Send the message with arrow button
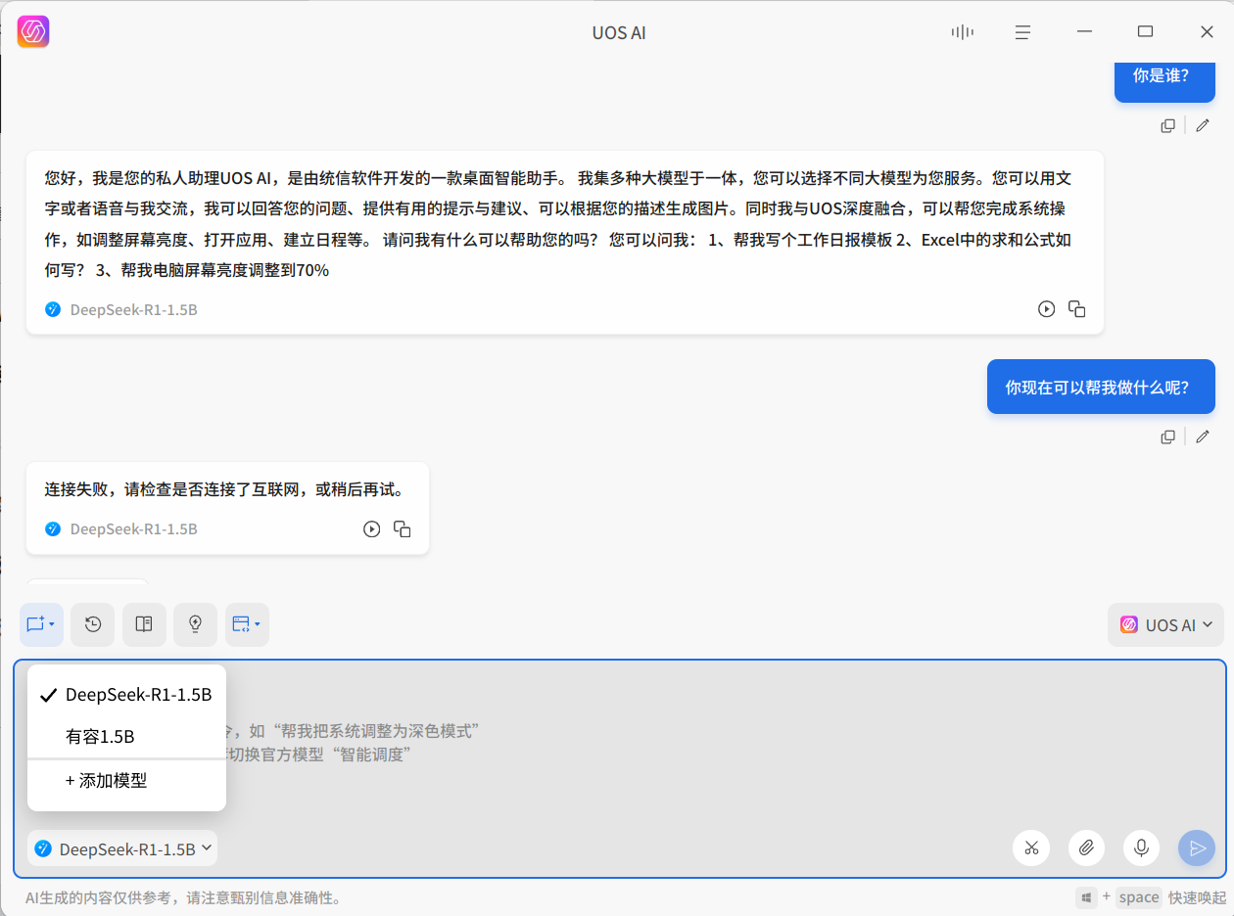 1197,848
